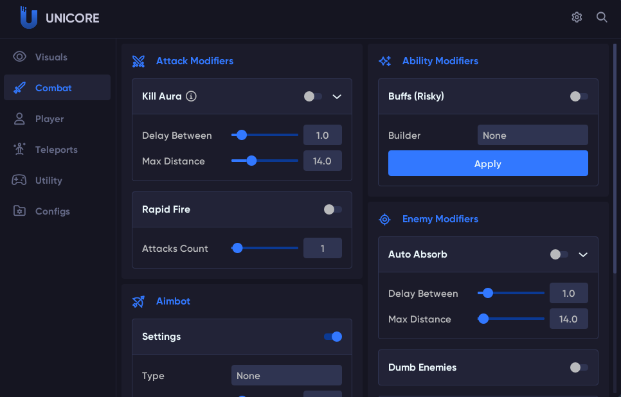Collapse the Kill Aura section chevron

click(337, 96)
